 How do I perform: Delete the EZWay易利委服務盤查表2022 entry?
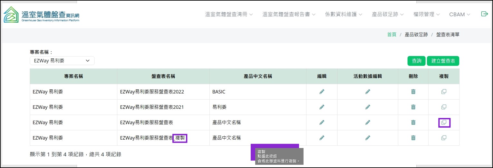click(x=413, y=92)
